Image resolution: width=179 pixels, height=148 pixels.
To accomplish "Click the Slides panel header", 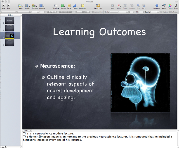I will [x=10, y=15].
